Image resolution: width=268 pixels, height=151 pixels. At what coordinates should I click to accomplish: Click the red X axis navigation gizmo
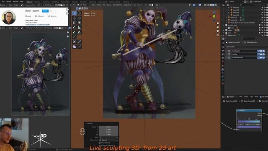tap(218, 16)
